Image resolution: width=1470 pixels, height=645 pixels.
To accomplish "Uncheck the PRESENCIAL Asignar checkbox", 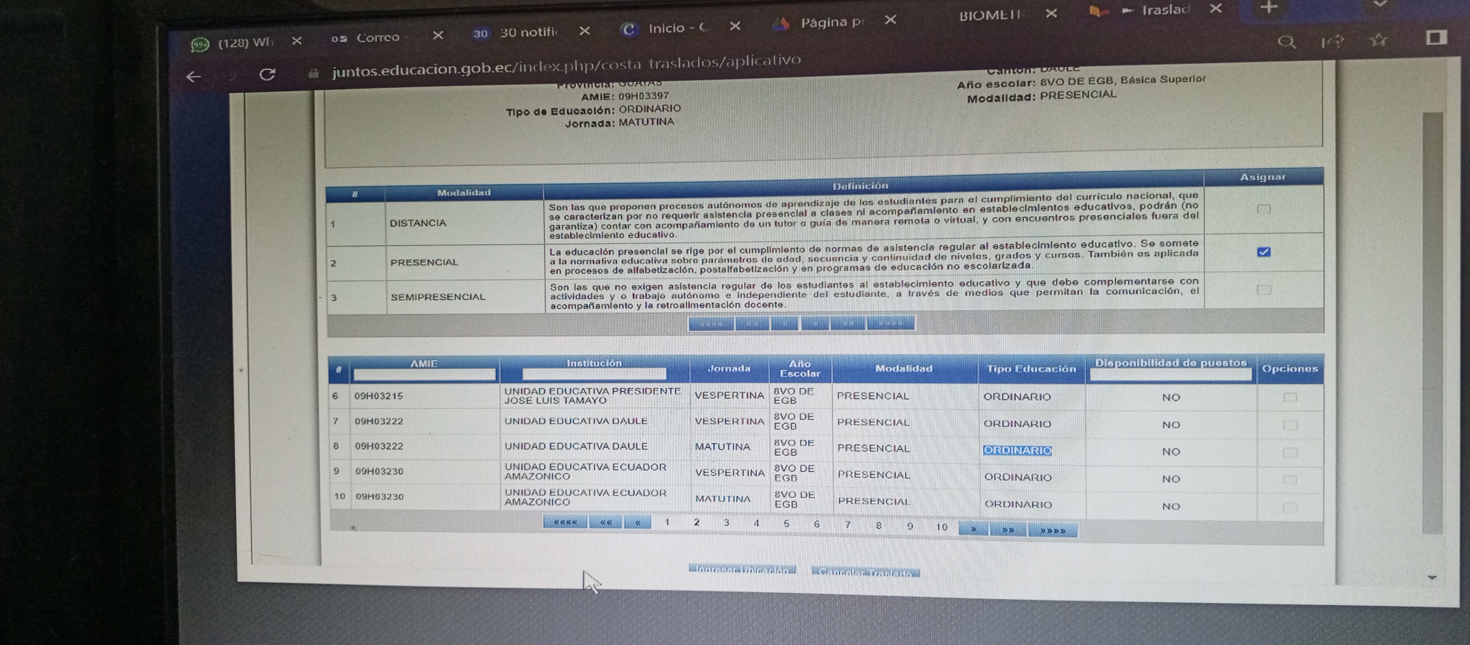I will click(1263, 252).
